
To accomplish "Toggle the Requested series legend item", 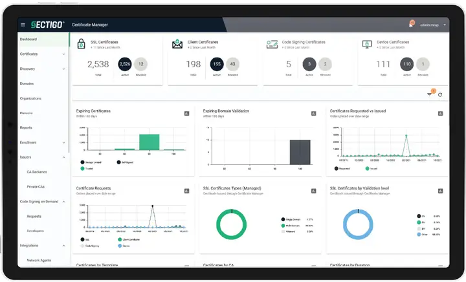I will click(x=342, y=168).
